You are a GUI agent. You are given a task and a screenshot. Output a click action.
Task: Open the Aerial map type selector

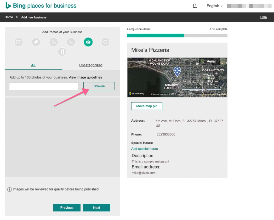tap(208, 61)
